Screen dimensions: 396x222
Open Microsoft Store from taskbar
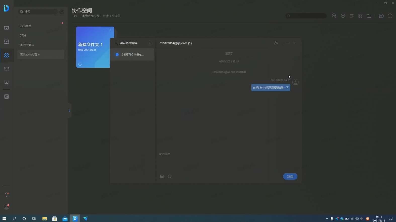pyautogui.click(x=55, y=218)
